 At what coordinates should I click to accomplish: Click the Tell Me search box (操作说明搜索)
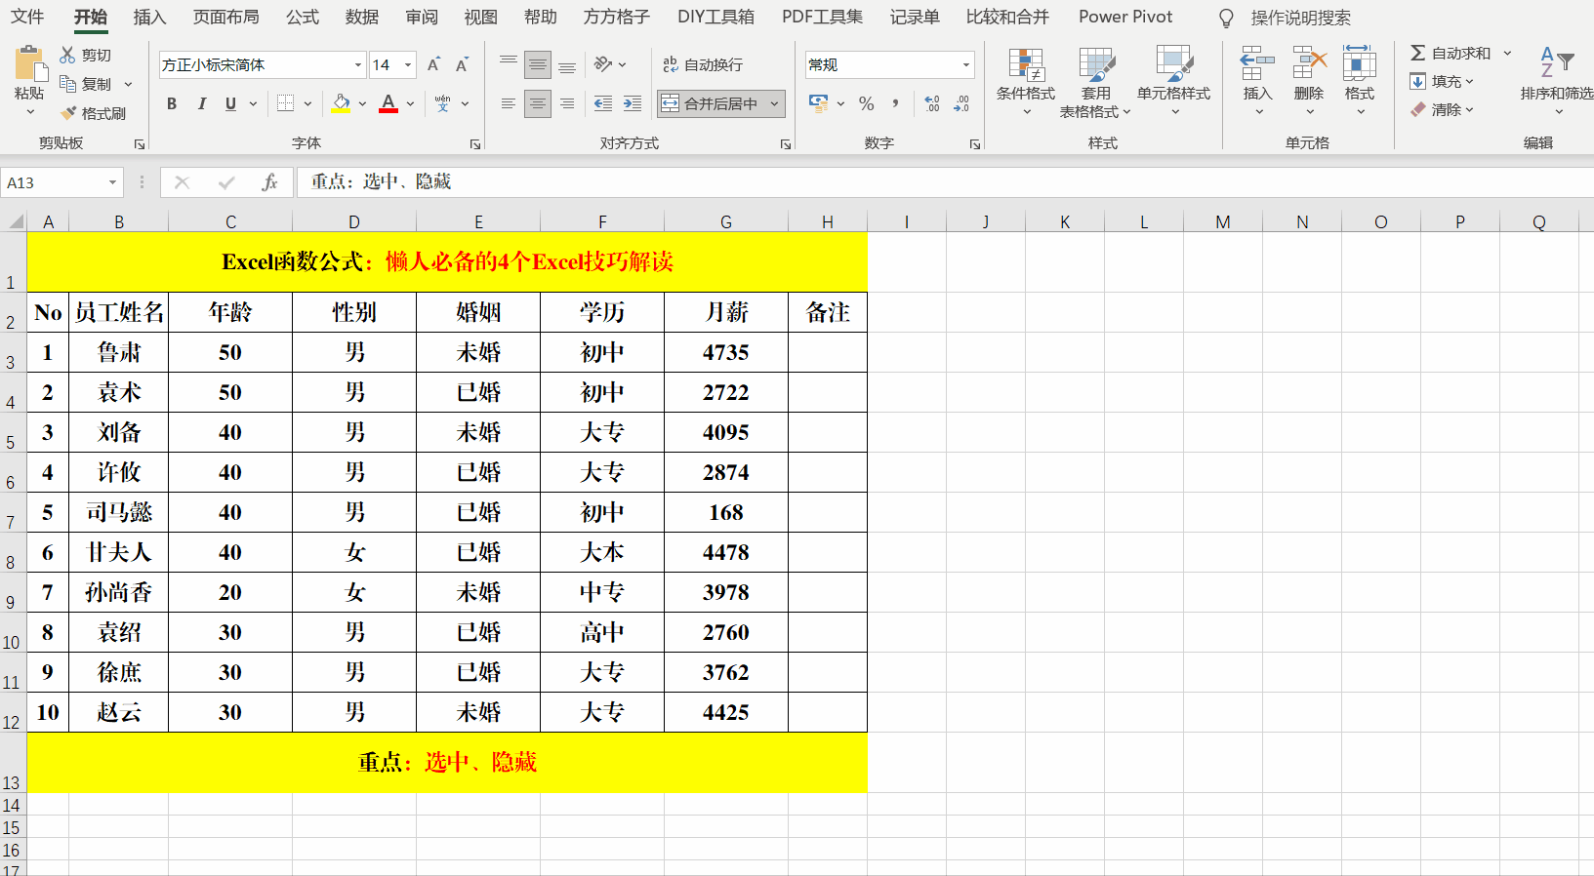[x=1300, y=18]
